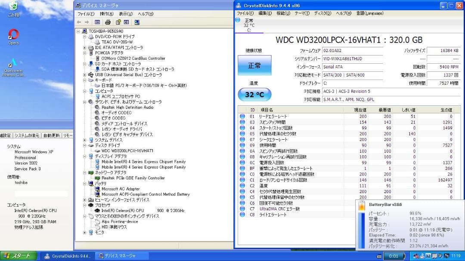Screen dimensions: 465x261
Task: Click the 正常 health status button
Action: (254, 66)
